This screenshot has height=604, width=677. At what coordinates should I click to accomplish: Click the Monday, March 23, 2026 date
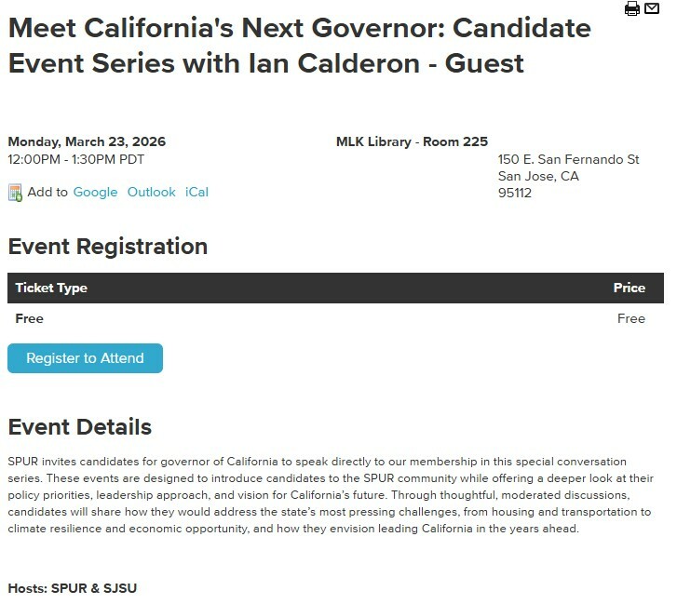87,142
